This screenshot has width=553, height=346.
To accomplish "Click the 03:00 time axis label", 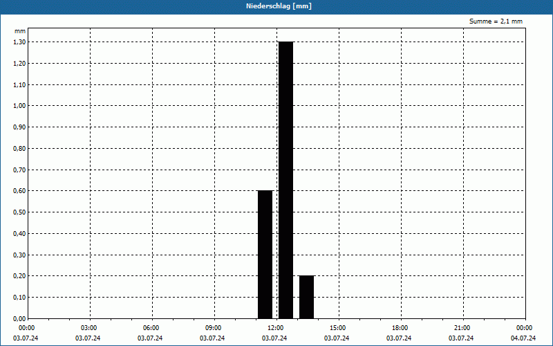I will 88,328.
